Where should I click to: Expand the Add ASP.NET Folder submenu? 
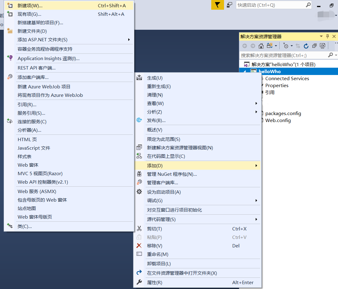[129, 40]
